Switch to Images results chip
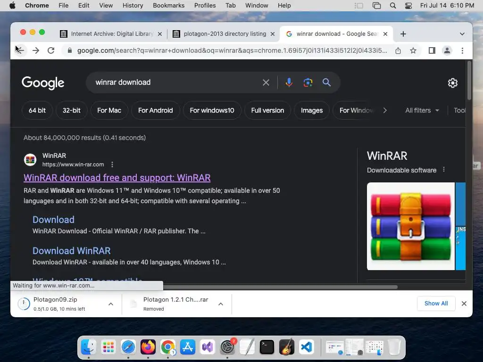Image resolution: width=483 pixels, height=362 pixels. click(312, 110)
